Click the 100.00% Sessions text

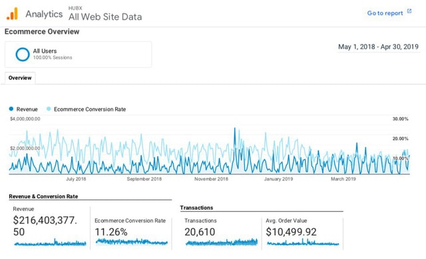coord(53,57)
